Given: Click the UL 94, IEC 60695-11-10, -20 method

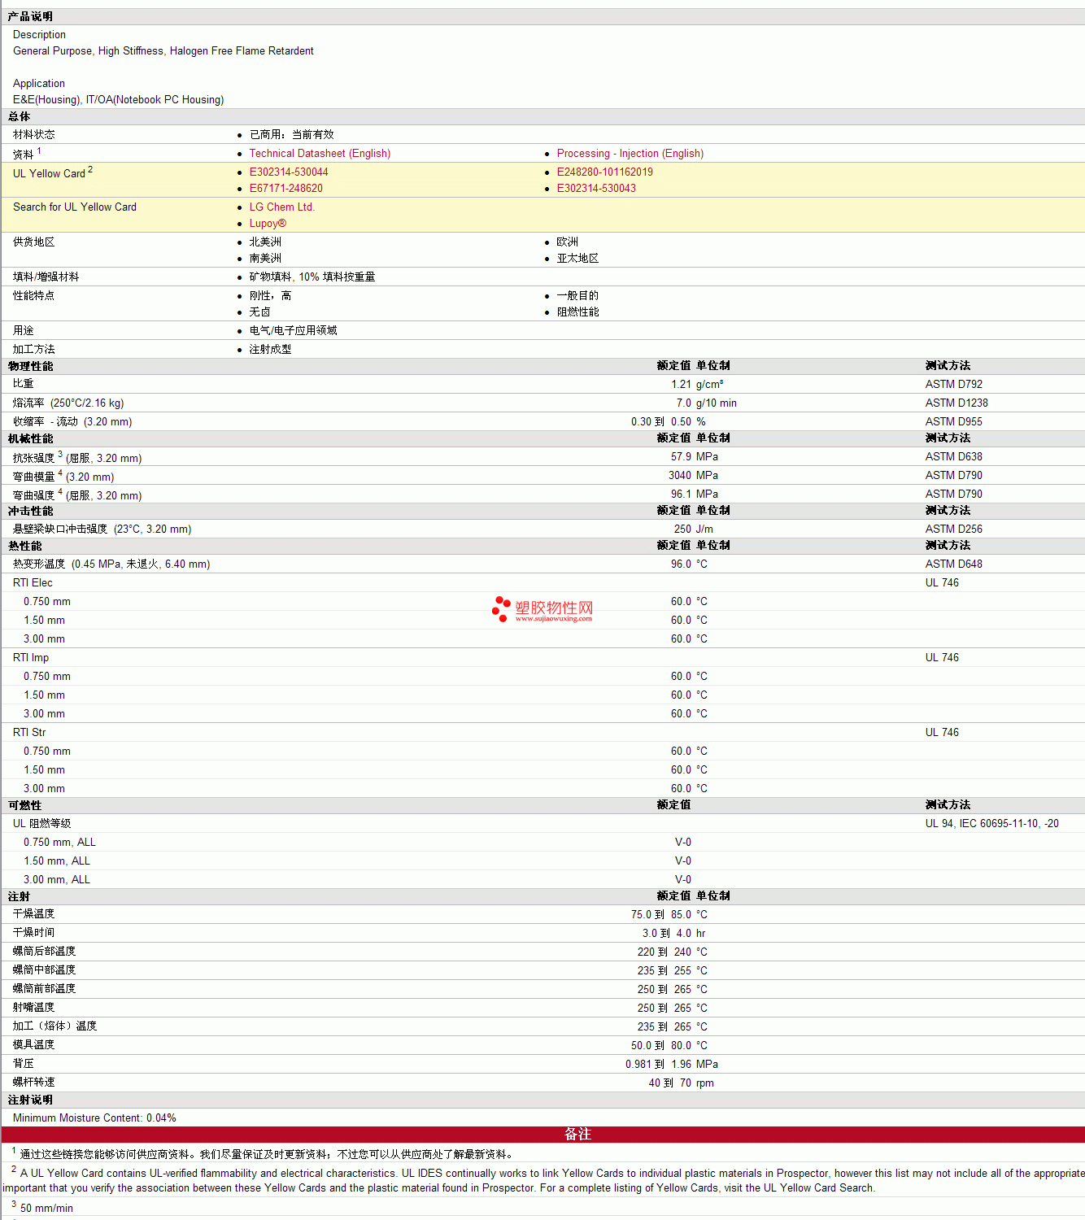Looking at the screenshot, I should point(991,823).
